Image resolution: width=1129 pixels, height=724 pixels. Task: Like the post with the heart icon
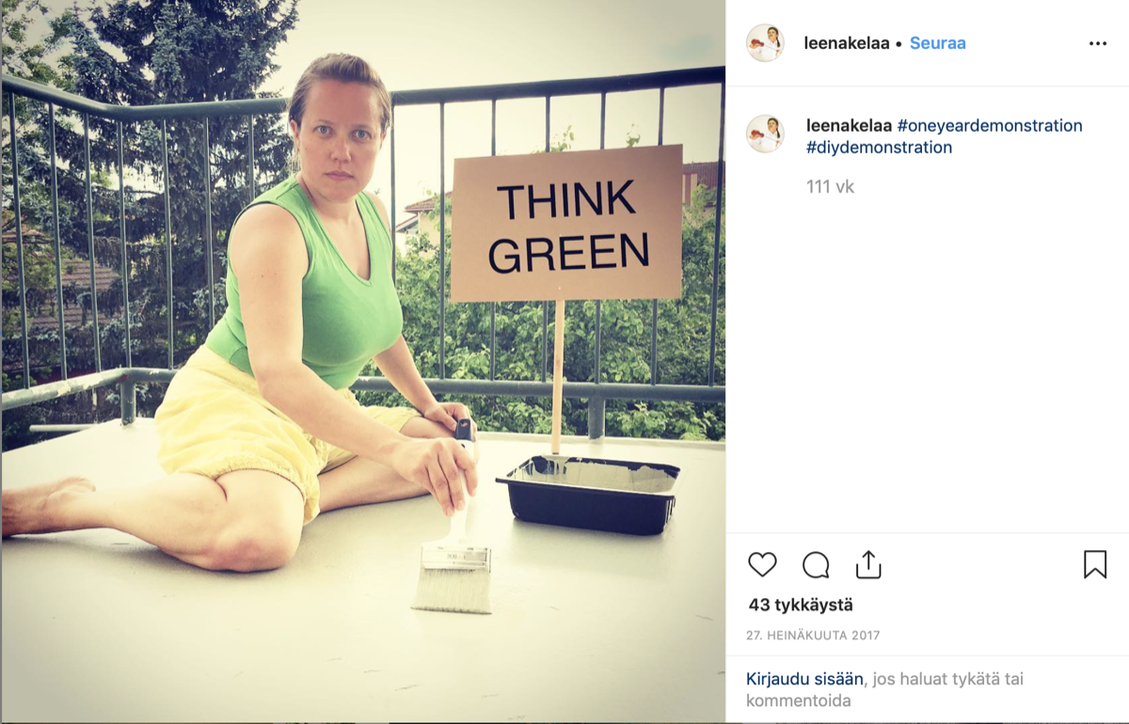[762, 564]
